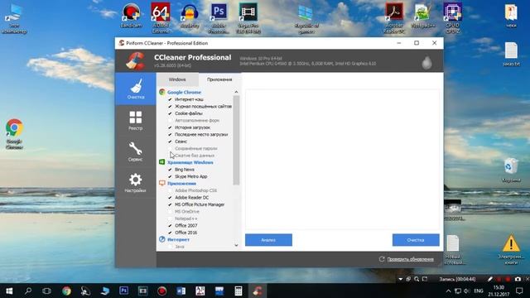530x298 pixels.
Task: Click Chrome icon in the taskbar
Action: pyautogui.click(x=66, y=291)
